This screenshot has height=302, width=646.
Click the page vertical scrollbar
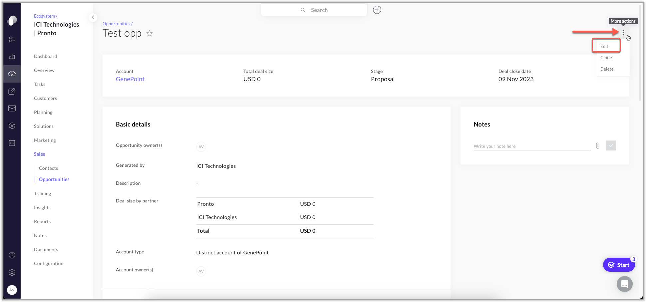pos(640,53)
